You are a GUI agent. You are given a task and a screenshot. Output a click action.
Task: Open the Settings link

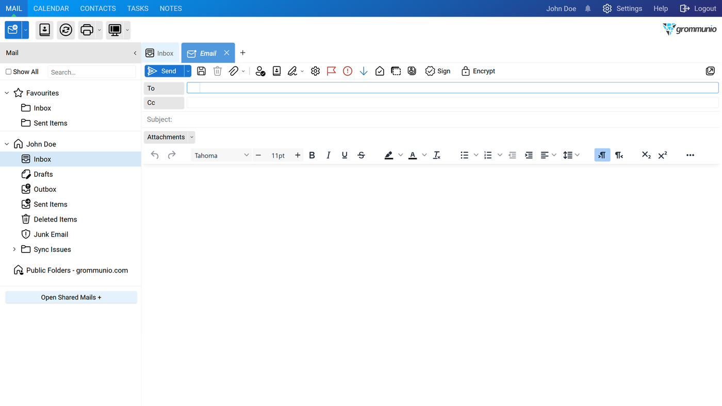coord(622,9)
